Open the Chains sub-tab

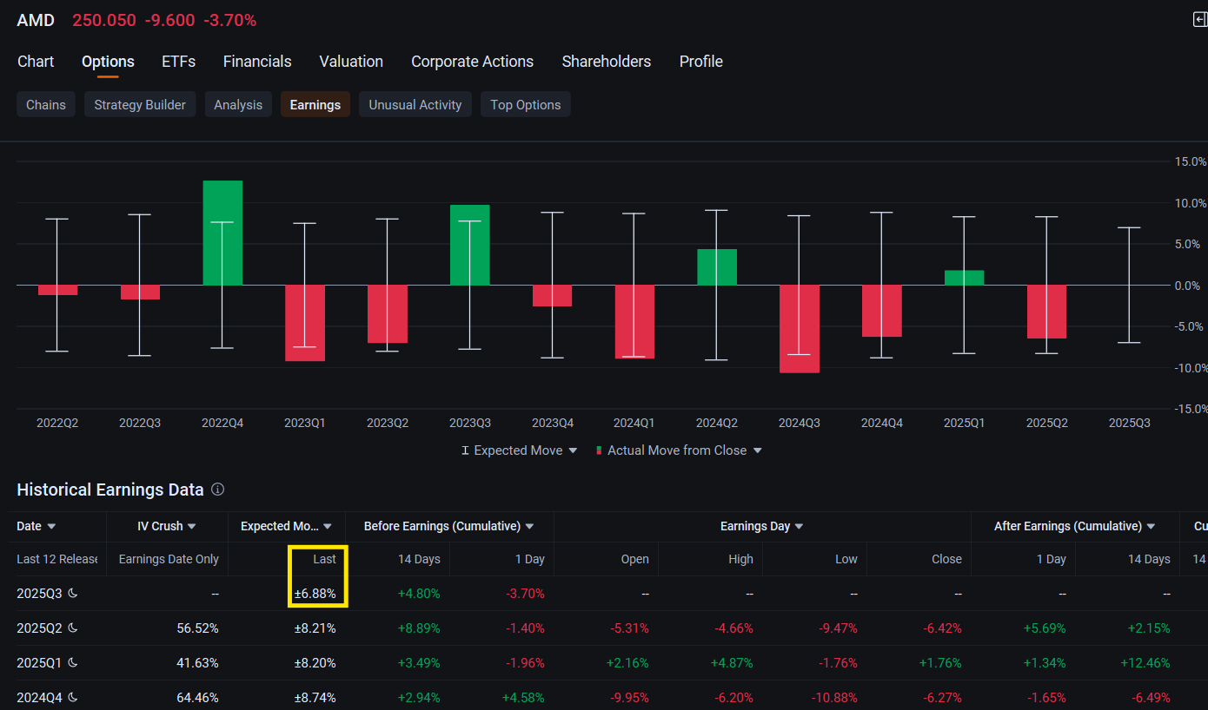(46, 105)
